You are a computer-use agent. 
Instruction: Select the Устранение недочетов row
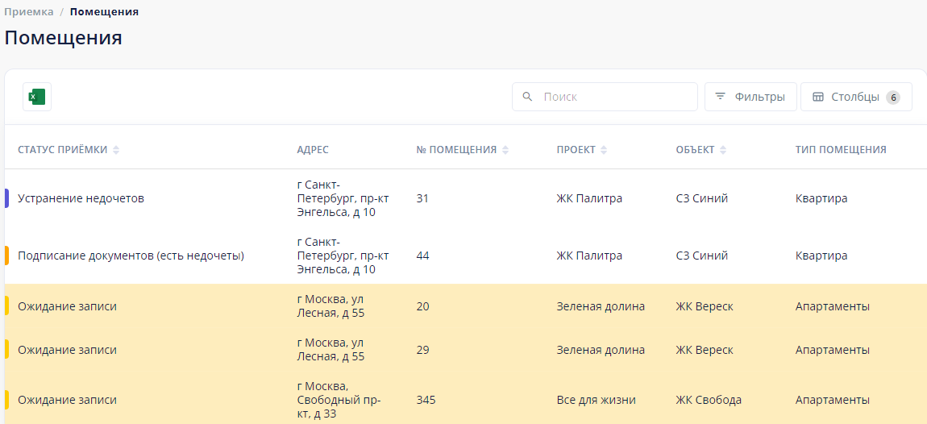click(81, 198)
